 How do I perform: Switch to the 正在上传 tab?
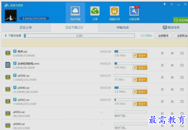tap(26, 27)
